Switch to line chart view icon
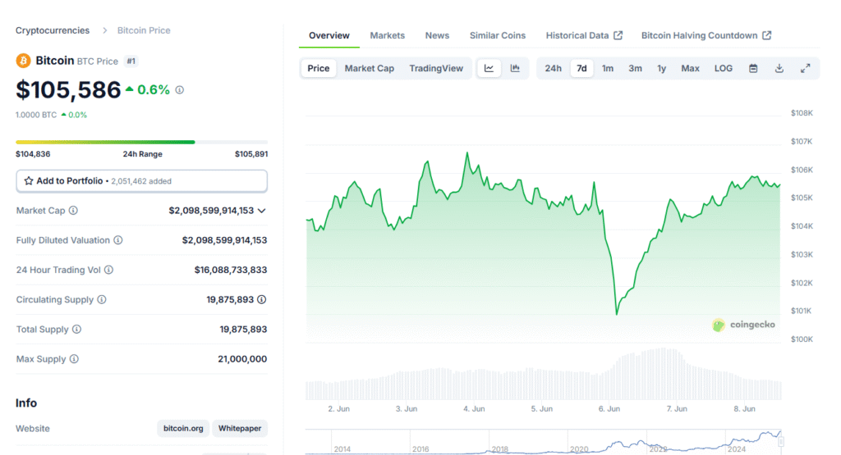Screen dimensions: 841x455 [x=489, y=68]
